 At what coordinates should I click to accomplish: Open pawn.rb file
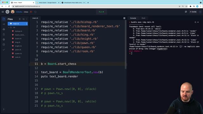18,50
